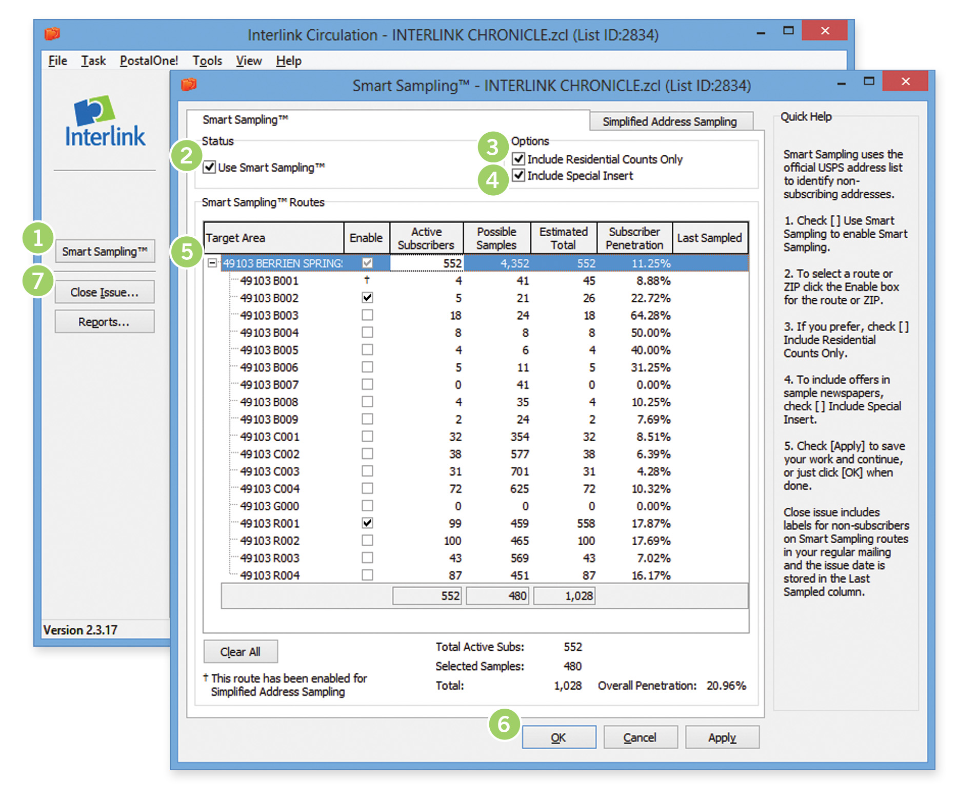Select route row 49103 B001
Viewport: 977px width, 804px height.
(x=485, y=280)
